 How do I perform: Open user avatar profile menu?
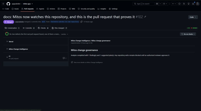point(198,4)
